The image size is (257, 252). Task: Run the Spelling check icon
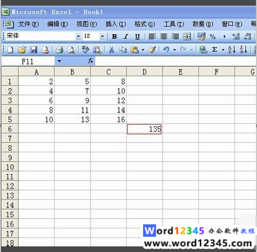(85, 50)
